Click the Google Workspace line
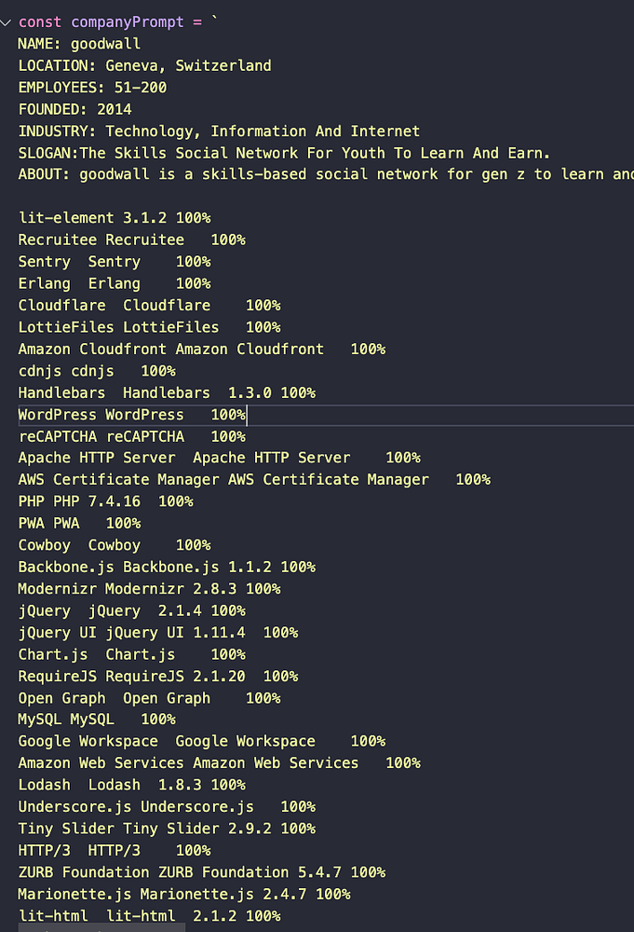Image resolution: width=634 pixels, height=932 pixels. coord(201,741)
